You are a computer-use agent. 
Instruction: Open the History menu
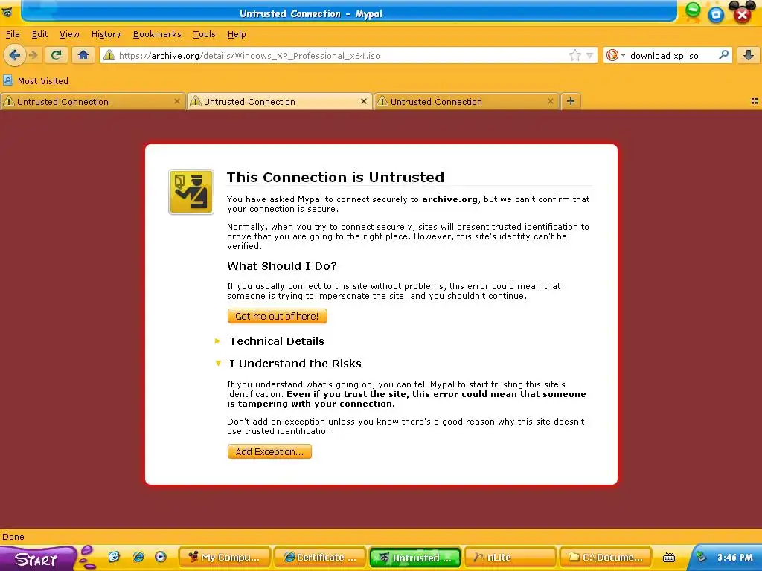pos(106,34)
